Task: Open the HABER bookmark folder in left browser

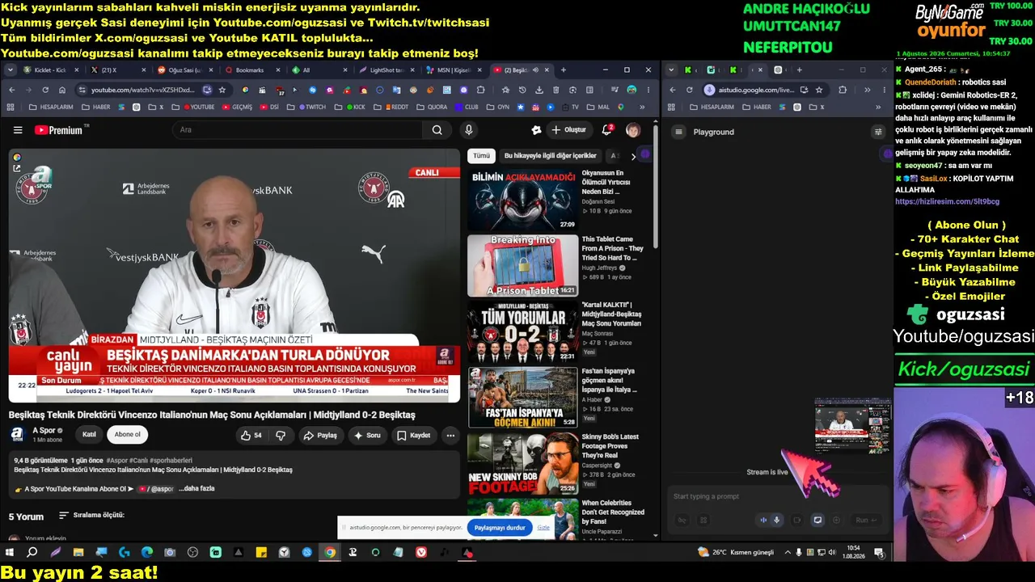Action: [95, 107]
